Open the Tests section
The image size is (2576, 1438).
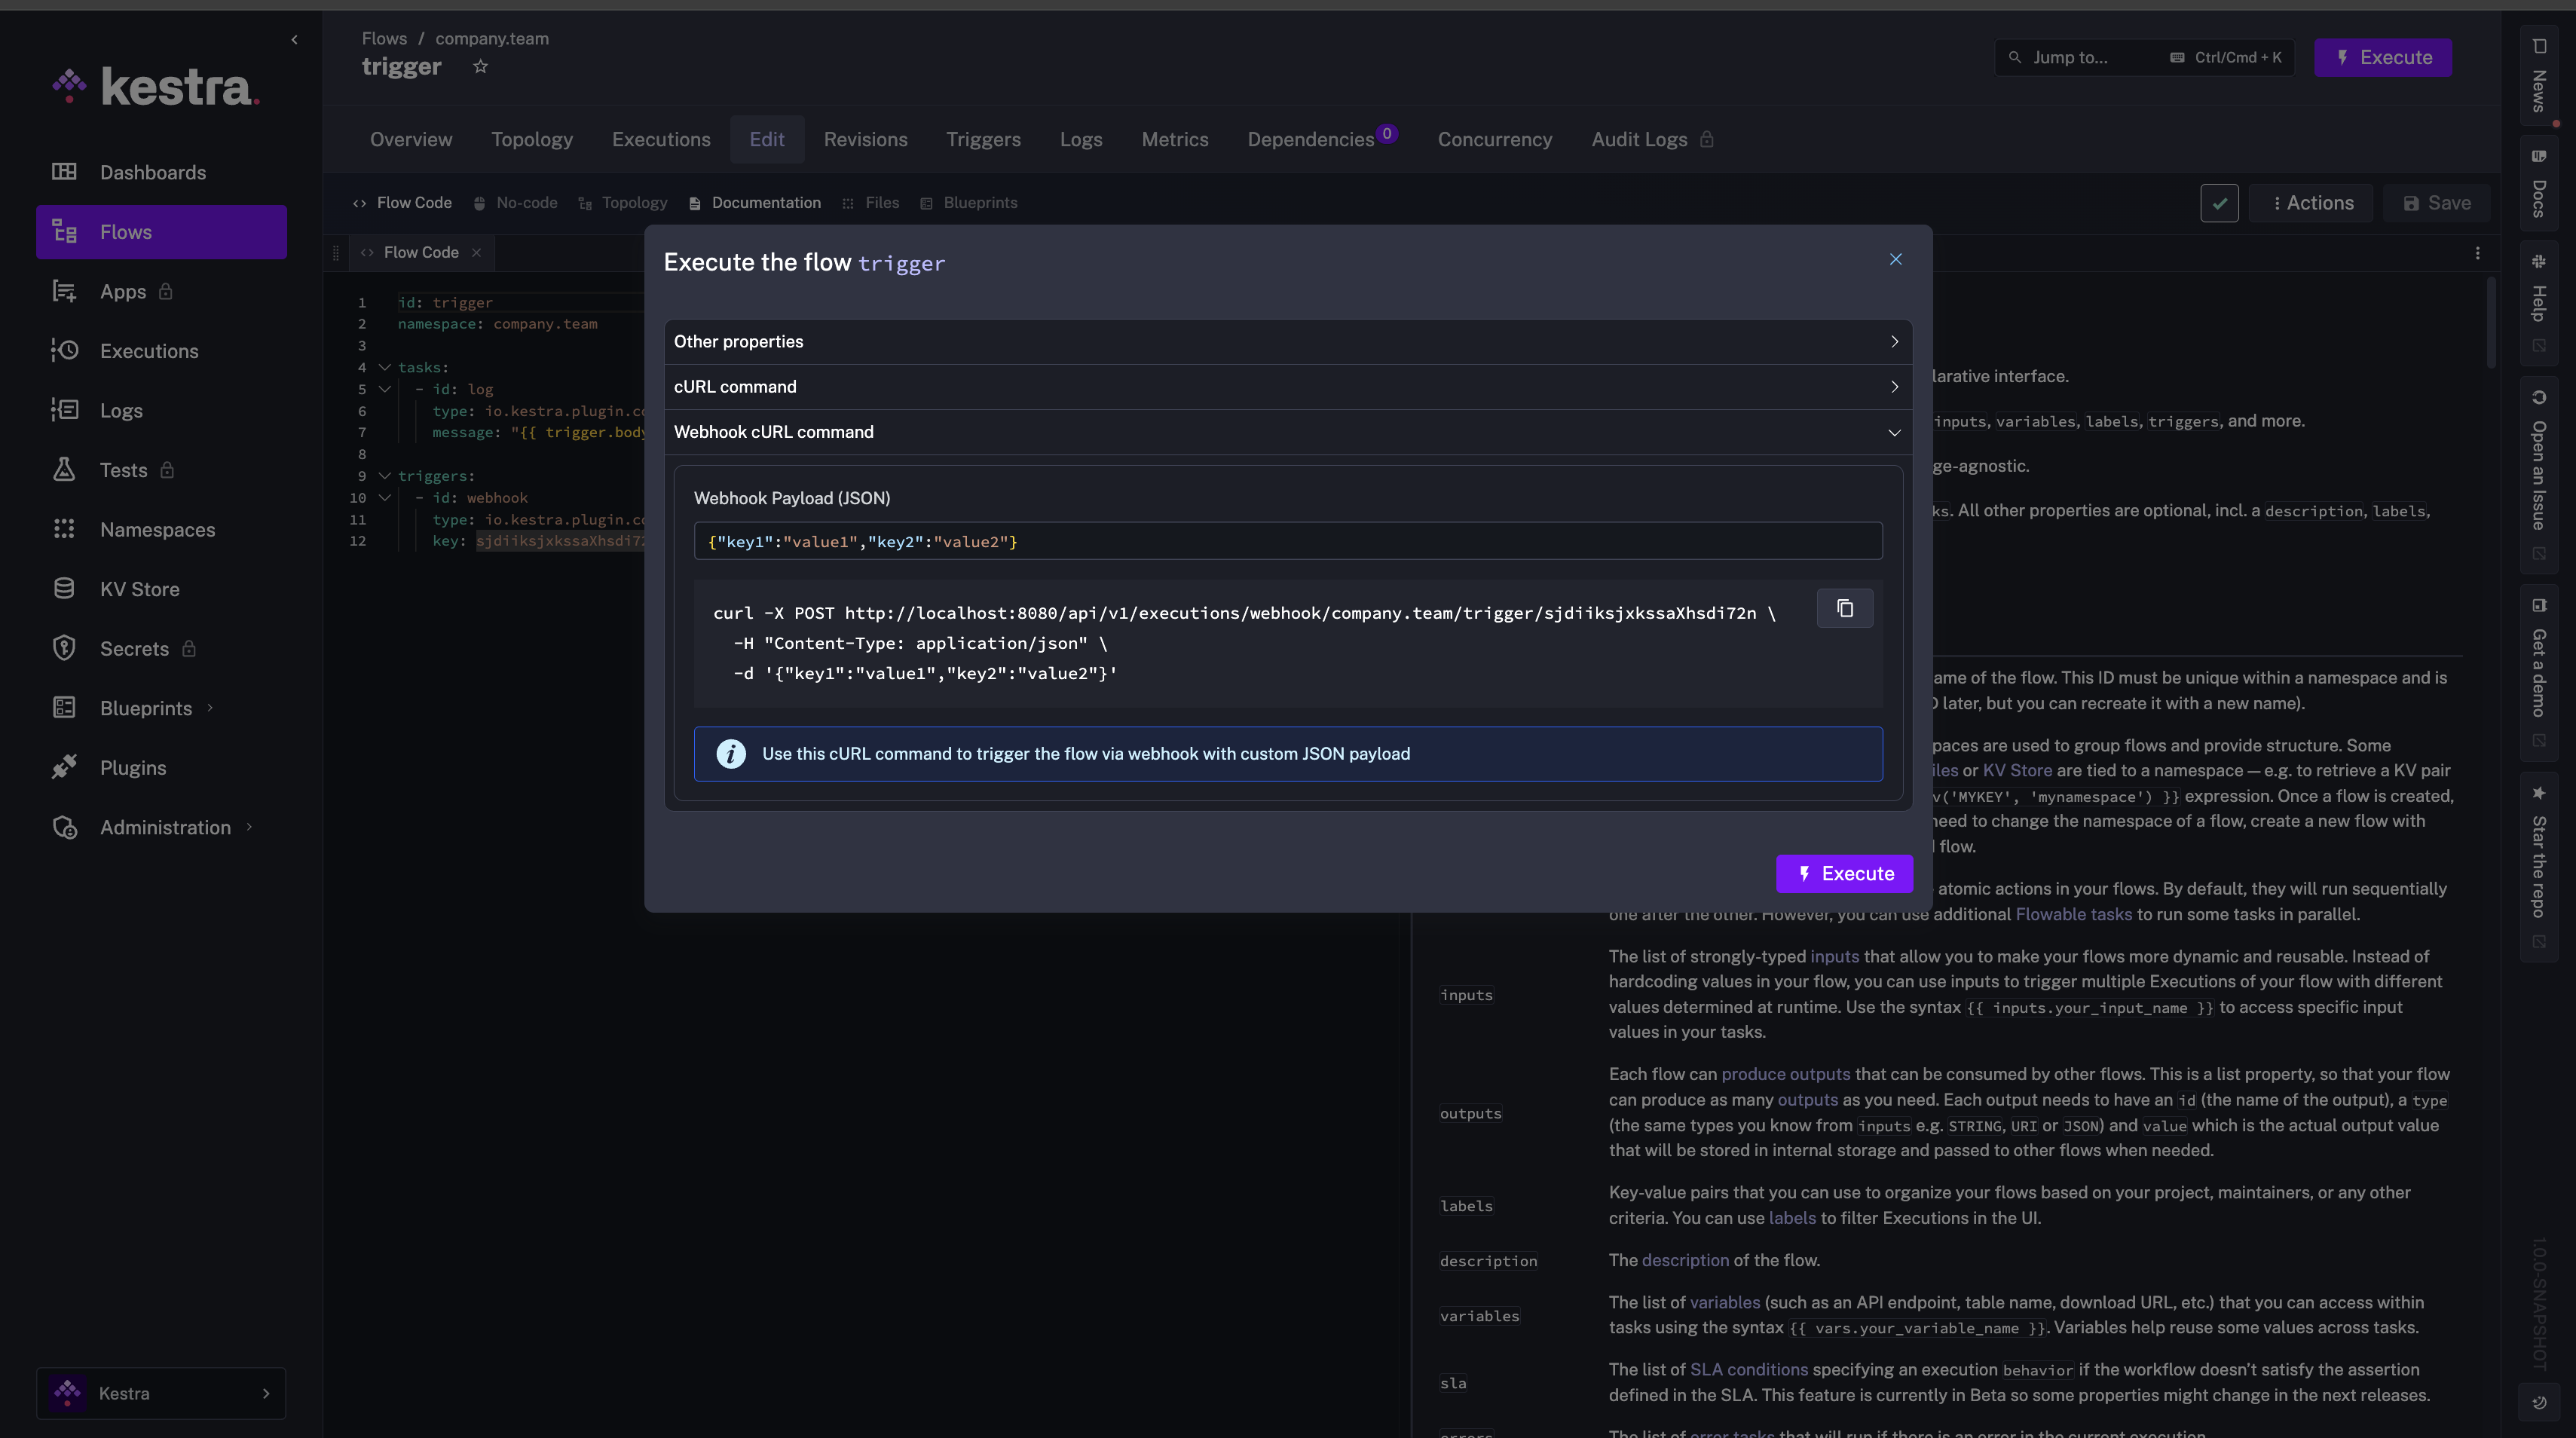[x=122, y=469]
